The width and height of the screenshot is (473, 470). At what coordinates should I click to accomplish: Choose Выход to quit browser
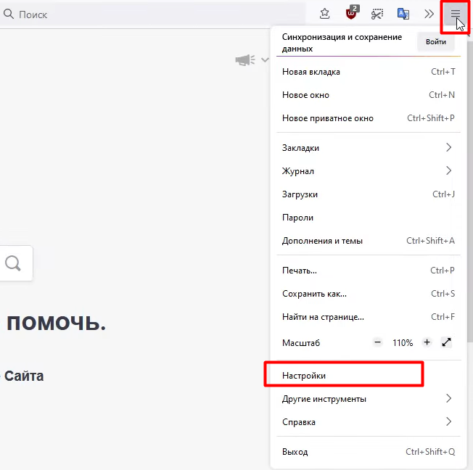[369, 452]
